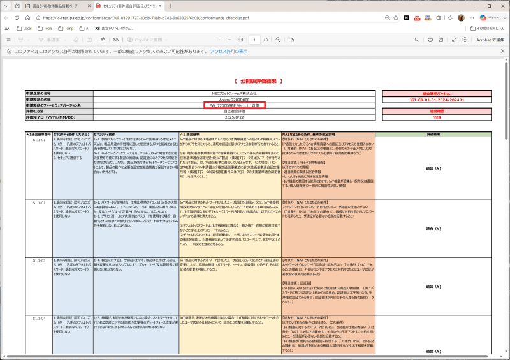The height and width of the screenshot is (360, 510).
Task: Click the Aterm 7200D8BE product name cell
Action: point(234,100)
